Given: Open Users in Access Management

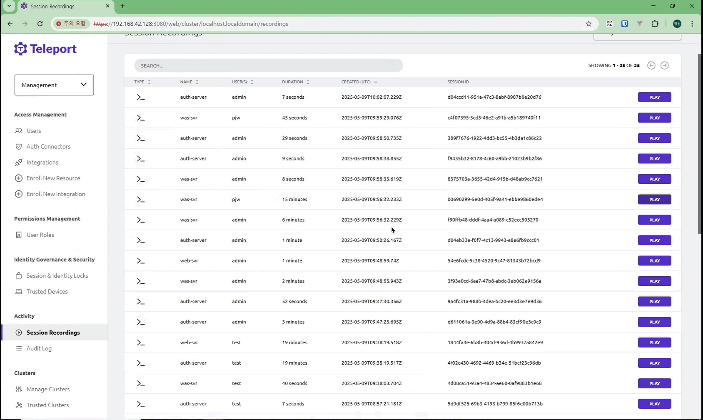Looking at the screenshot, I should (x=33, y=131).
